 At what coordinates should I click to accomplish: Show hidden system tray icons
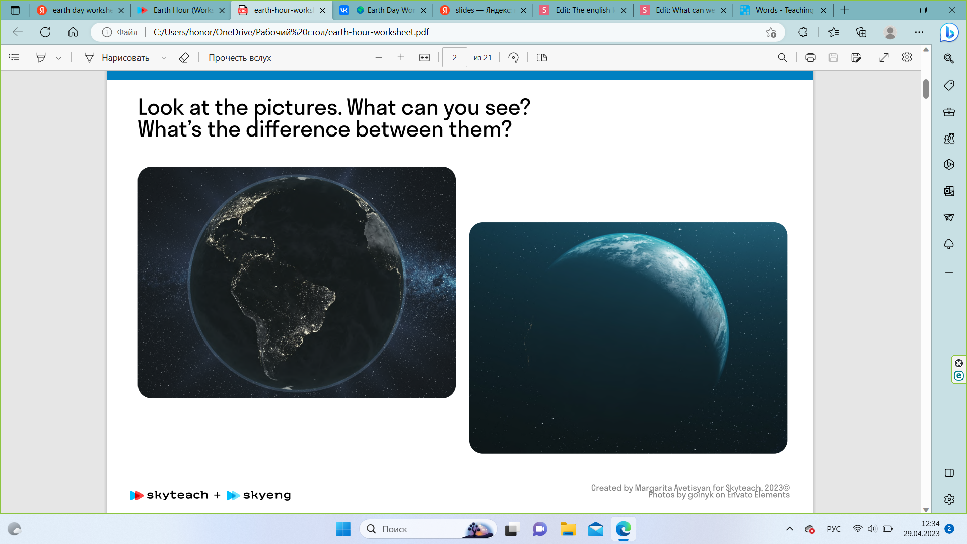click(789, 529)
